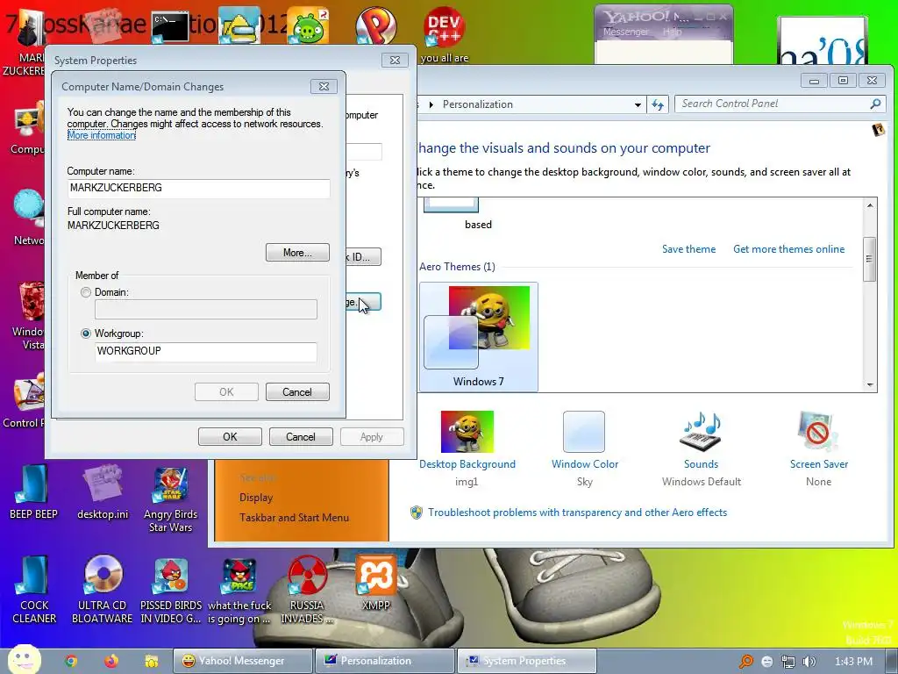Open the command prompt desktop icon
Image resolution: width=898 pixels, height=674 pixels.
coord(170,27)
